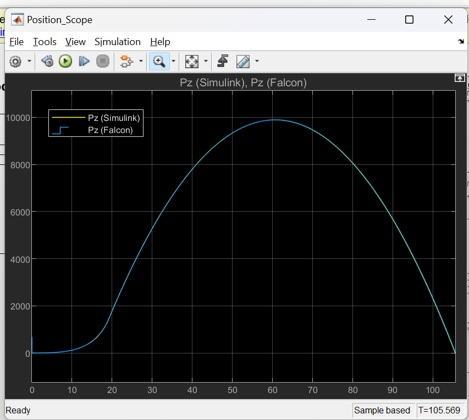Hide the Pz (Falcon) signal via legend
Viewport: 469px width, 420px height.
coord(110,130)
